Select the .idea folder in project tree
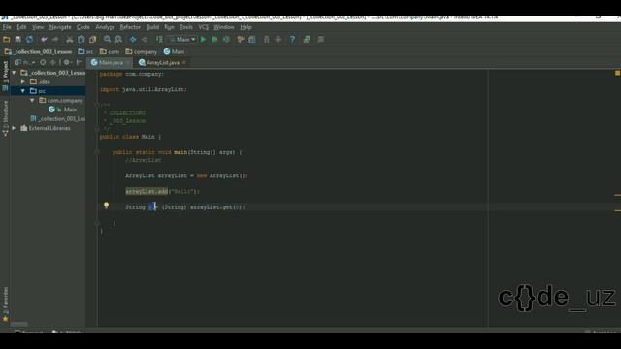The width and height of the screenshot is (621, 349). pyautogui.click(x=41, y=81)
